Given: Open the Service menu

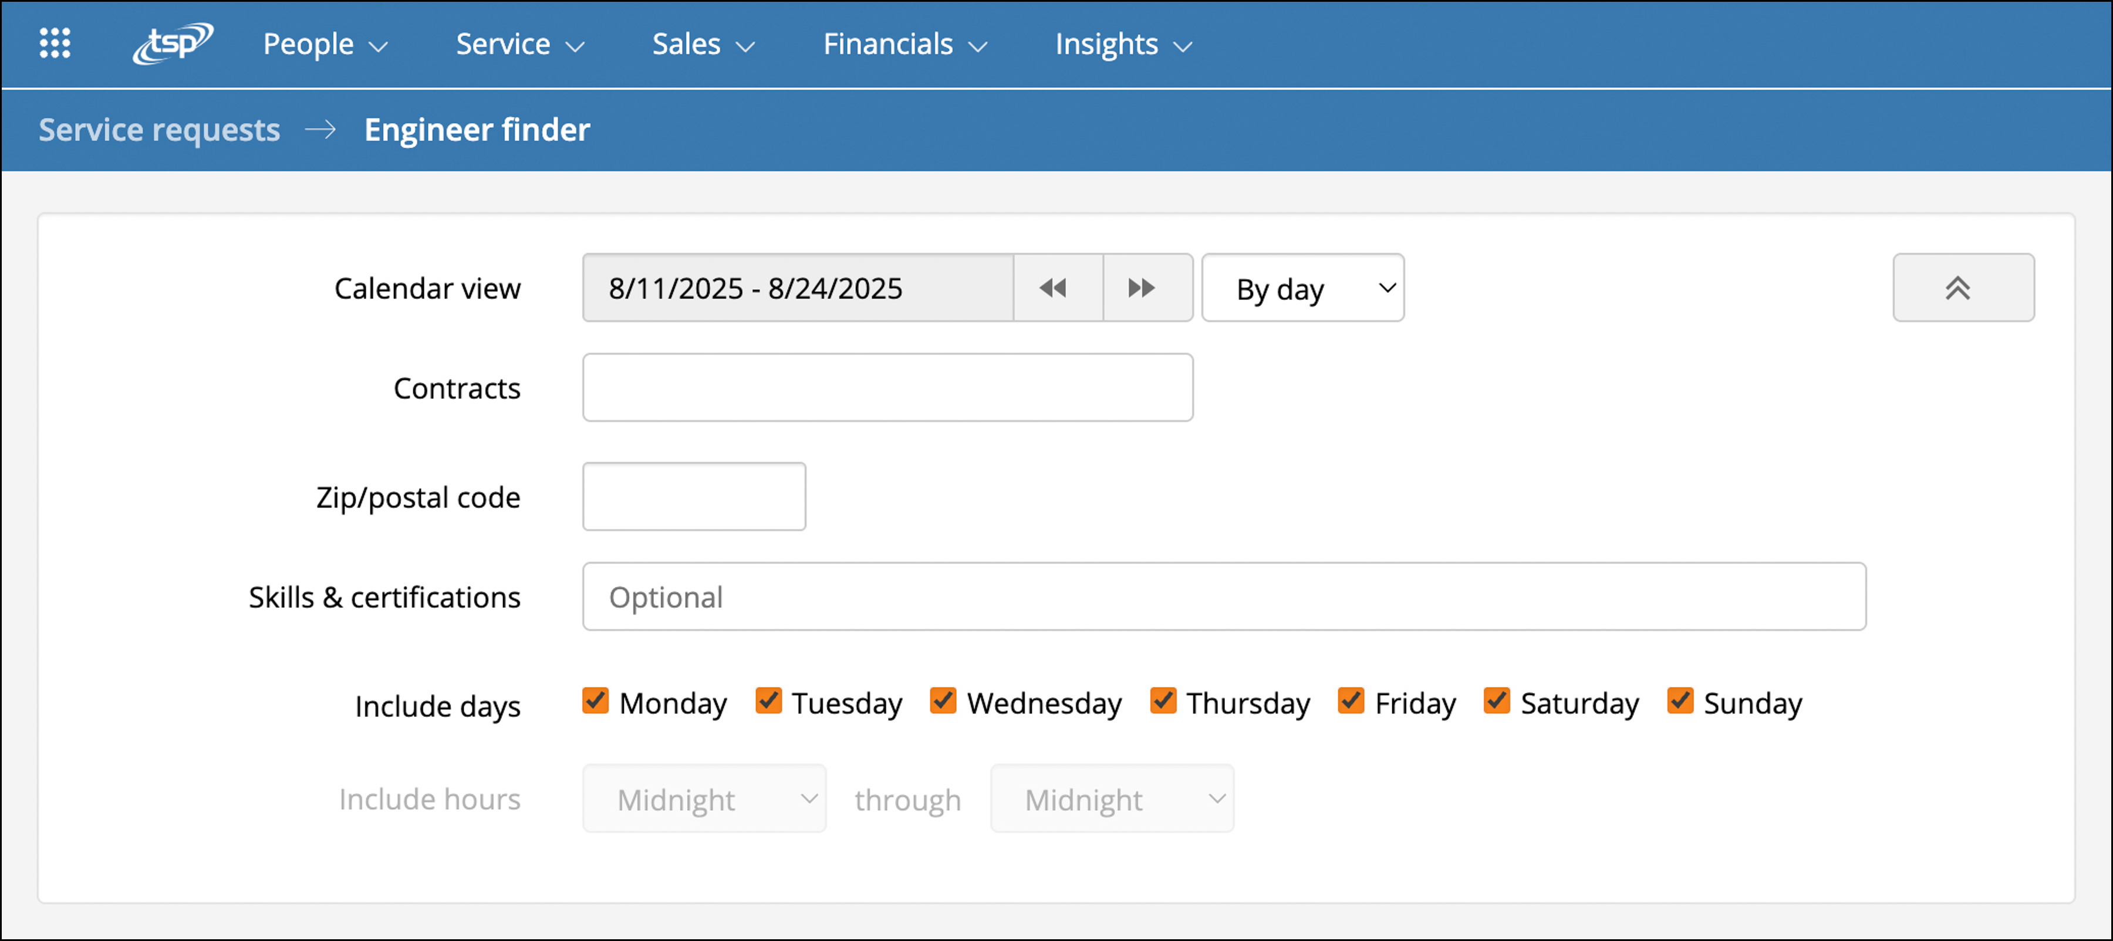Looking at the screenshot, I should coord(504,44).
